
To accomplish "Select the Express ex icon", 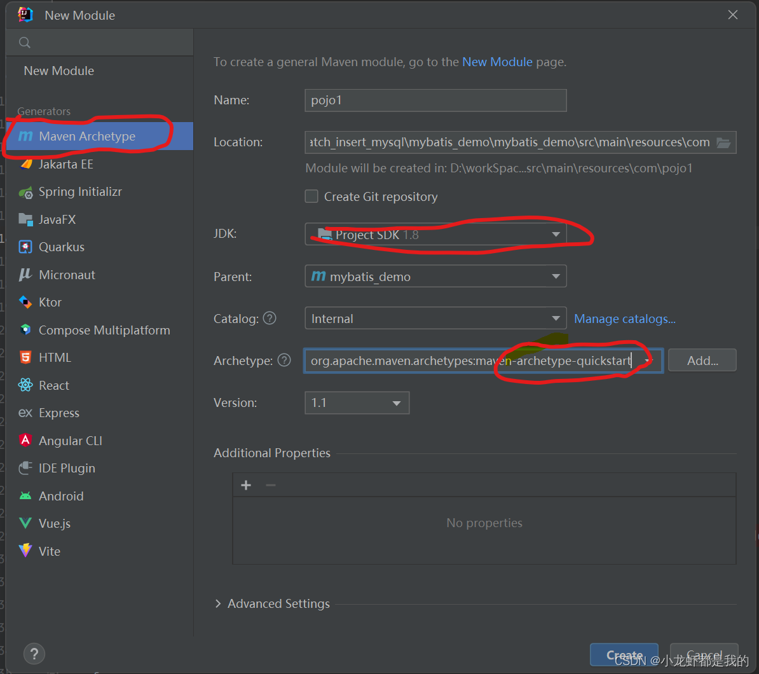I will 25,413.
